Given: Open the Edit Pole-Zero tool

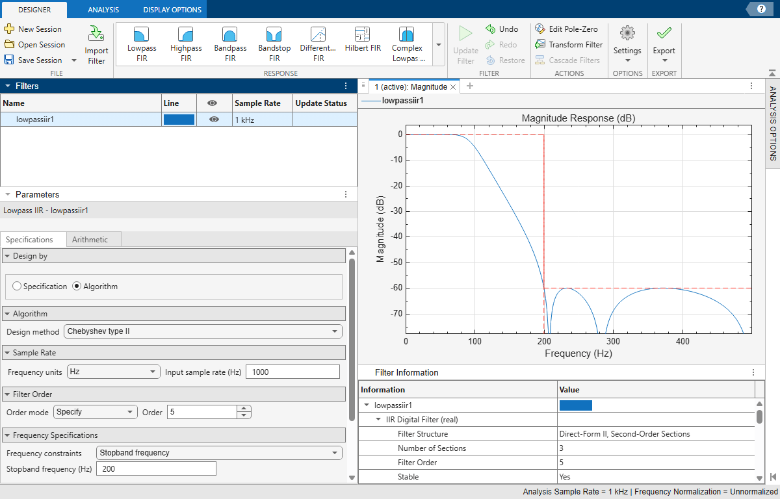Looking at the screenshot, I should tap(567, 29).
